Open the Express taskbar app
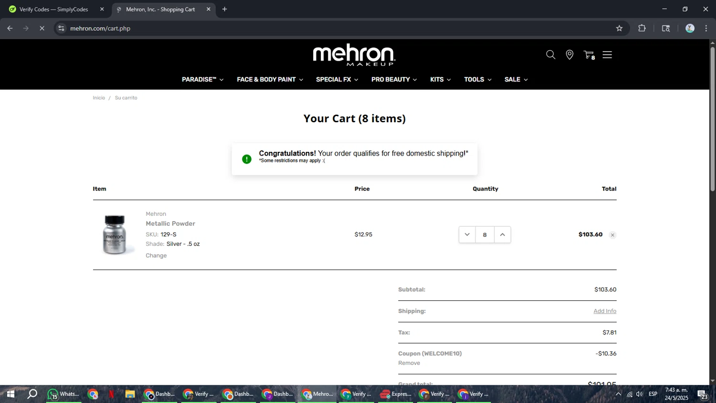This screenshot has height=403, width=716. tap(396, 394)
